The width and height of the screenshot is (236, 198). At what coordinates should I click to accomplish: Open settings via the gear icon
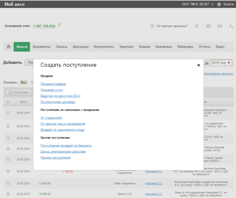(219, 4)
